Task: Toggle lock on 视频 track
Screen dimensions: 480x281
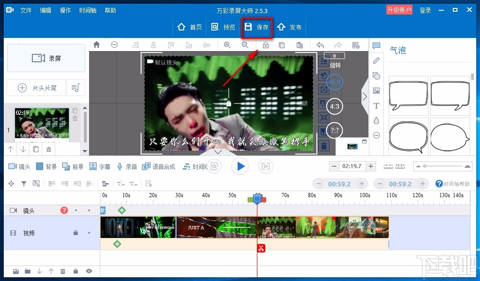Action: point(75,233)
